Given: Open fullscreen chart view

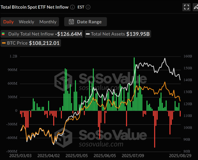Looking at the screenshot, I should click(186, 7).
